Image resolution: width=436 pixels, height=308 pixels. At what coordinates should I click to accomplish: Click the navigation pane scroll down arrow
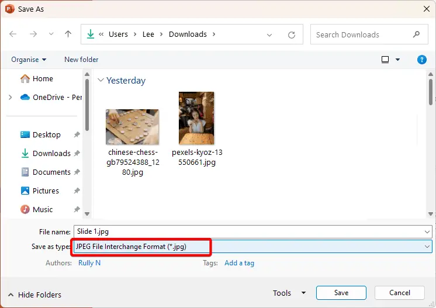click(x=87, y=214)
